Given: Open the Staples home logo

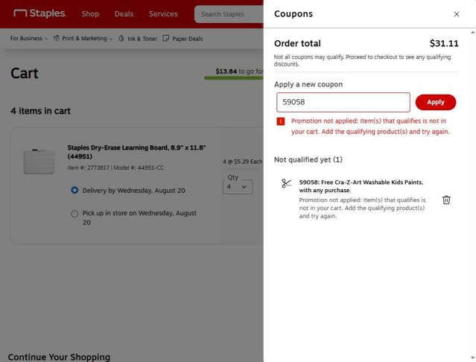Looking at the screenshot, I should pyautogui.click(x=39, y=13).
